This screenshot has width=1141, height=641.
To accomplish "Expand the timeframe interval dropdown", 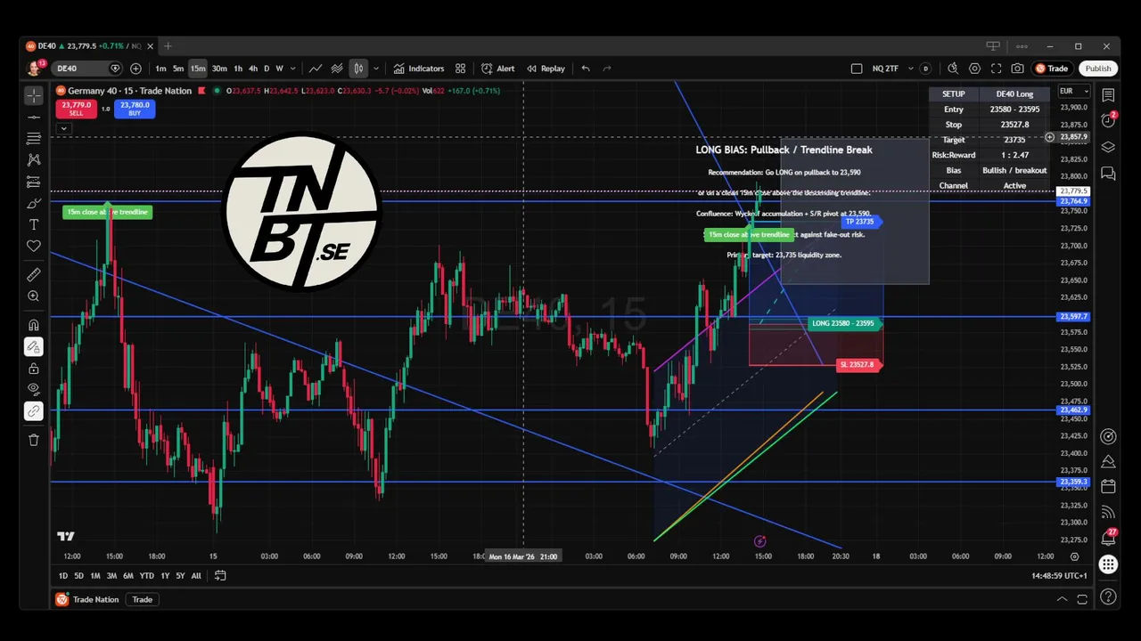I will point(292,69).
